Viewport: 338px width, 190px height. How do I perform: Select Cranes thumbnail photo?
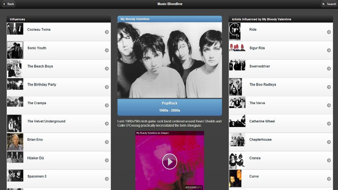coord(237,160)
